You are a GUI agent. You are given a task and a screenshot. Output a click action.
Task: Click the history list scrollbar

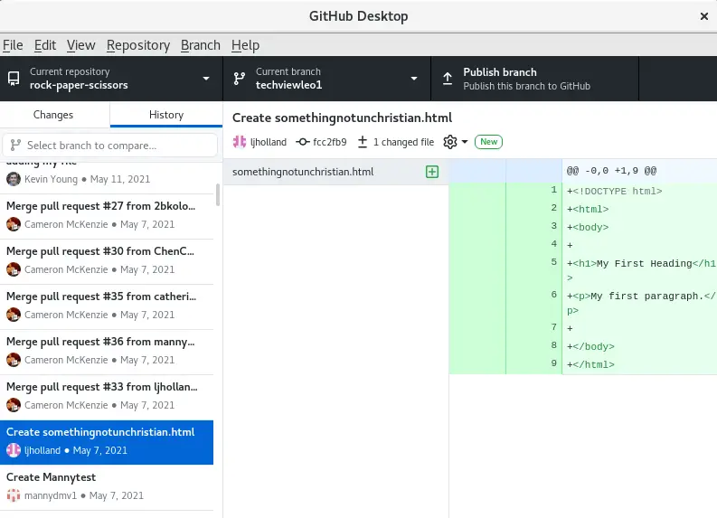click(x=218, y=194)
